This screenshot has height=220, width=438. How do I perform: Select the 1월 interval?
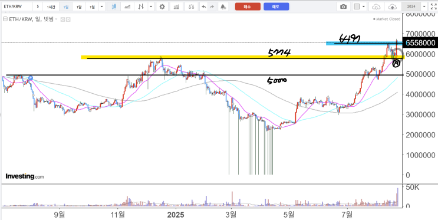pyautogui.click(x=92, y=6)
